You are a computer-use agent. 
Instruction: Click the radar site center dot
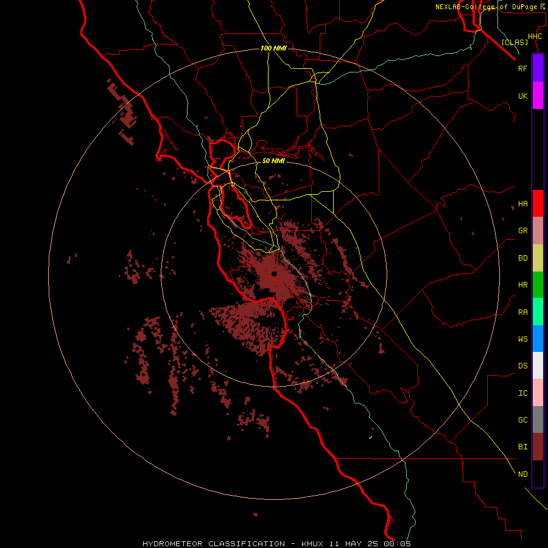click(274, 274)
